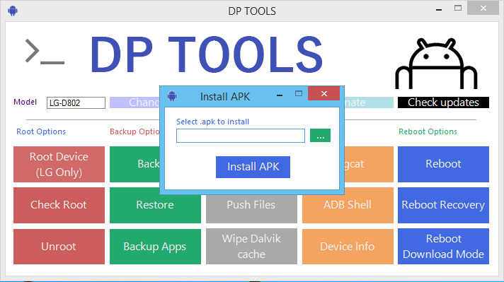Focus the .apk file path field
Image resolution: width=504 pixels, height=282 pixels.
click(241, 136)
